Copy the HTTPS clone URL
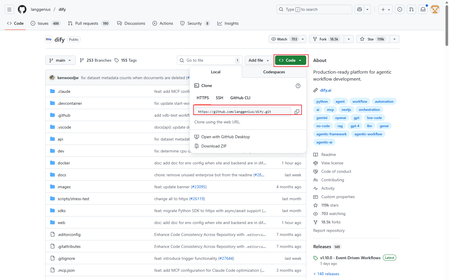 point(297,111)
